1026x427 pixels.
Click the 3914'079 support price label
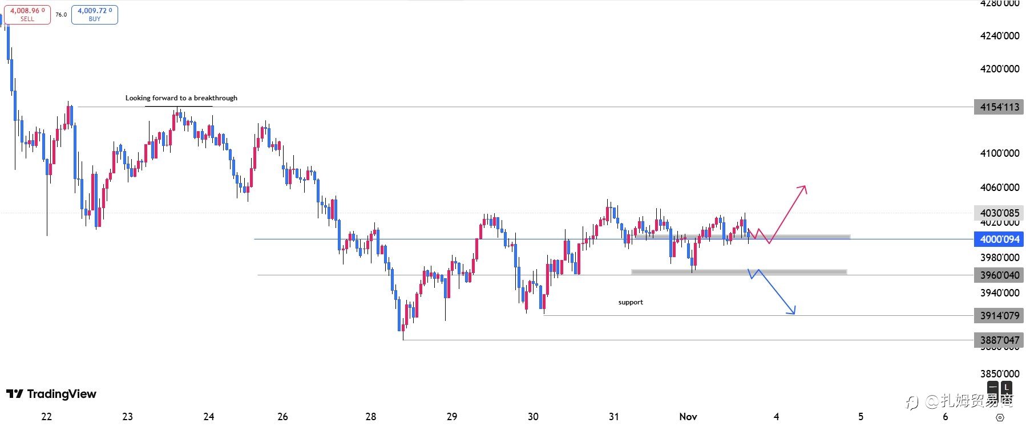(999, 316)
